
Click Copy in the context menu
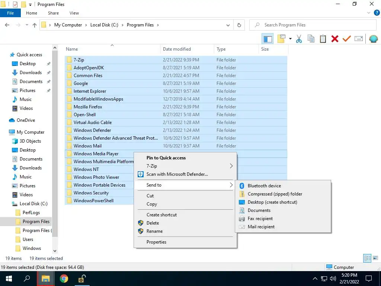tap(185, 204)
